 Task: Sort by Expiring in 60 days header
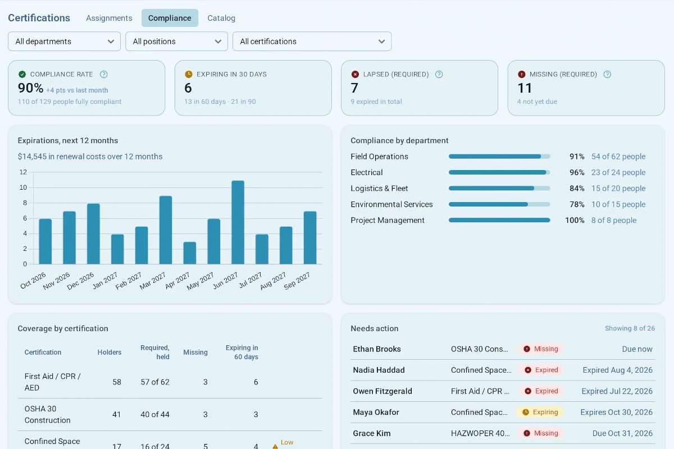tap(242, 352)
